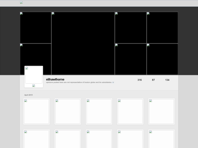Open the large center cover photo tile
Screen dimensions: 198x148
tap(83, 43)
